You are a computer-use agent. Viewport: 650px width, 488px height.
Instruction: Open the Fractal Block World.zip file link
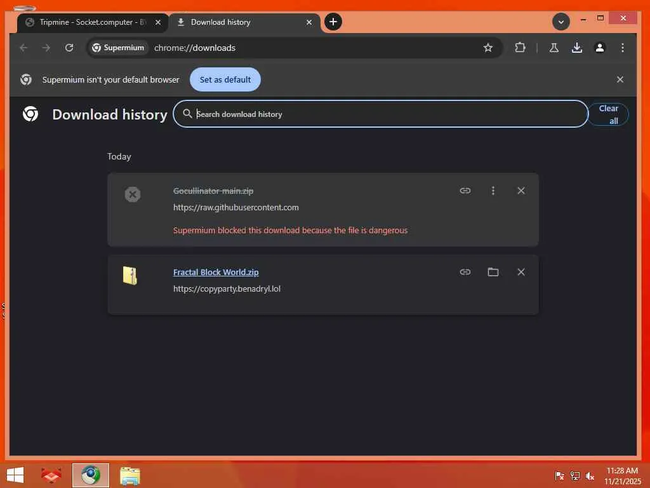tap(216, 272)
